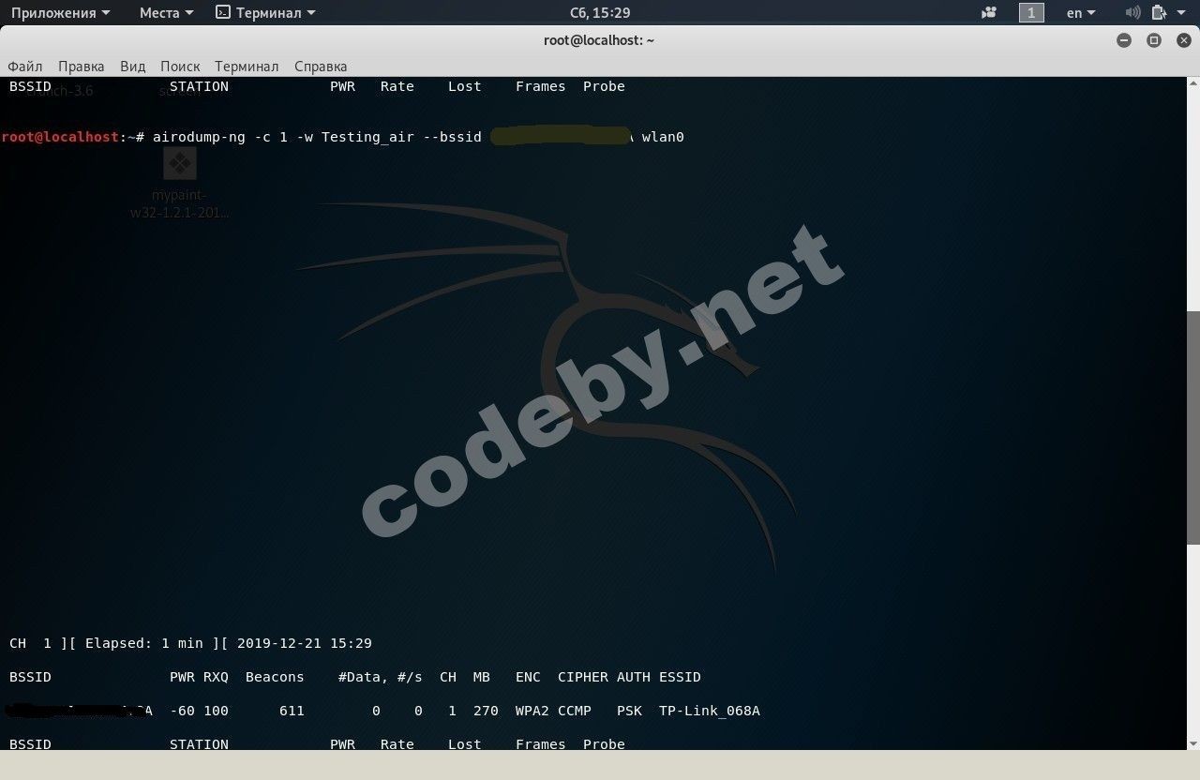Open the Места places menu
This screenshot has width=1200, height=780.
pyautogui.click(x=166, y=12)
